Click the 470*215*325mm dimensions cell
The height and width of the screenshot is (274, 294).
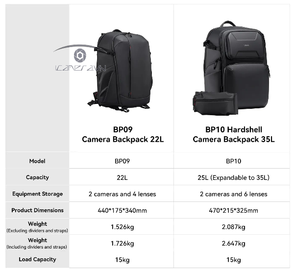coord(233,211)
